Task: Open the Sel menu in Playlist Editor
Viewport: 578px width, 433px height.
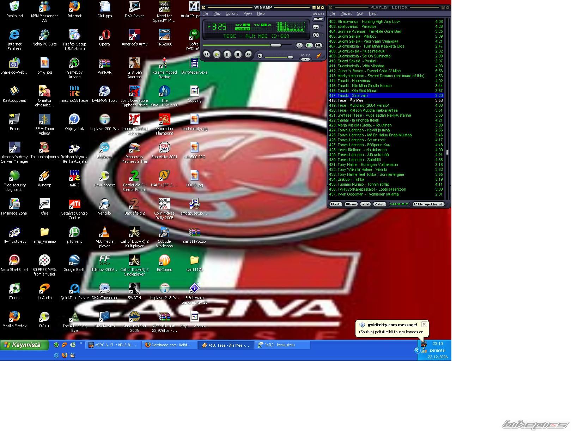Action: (x=365, y=204)
